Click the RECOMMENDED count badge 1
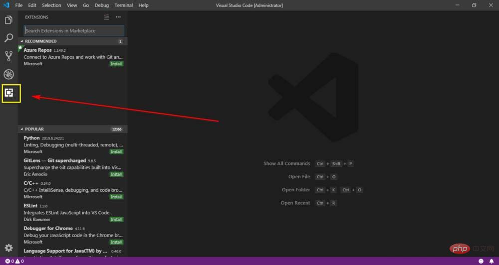This screenshot has width=499, height=265. pyautogui.click(x=120, y=41)
